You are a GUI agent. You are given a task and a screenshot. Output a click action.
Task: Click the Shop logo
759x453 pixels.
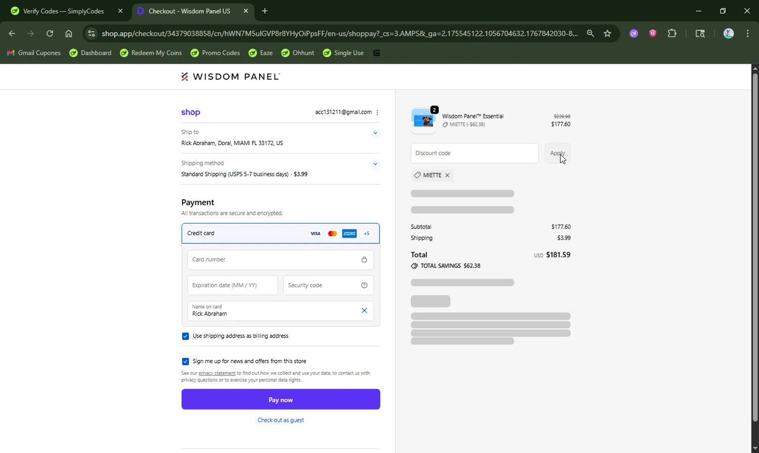191,112
